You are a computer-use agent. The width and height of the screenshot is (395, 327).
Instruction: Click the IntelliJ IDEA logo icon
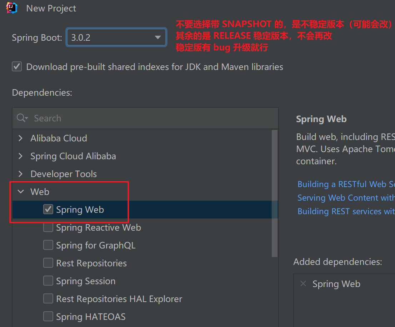[11, 8]
